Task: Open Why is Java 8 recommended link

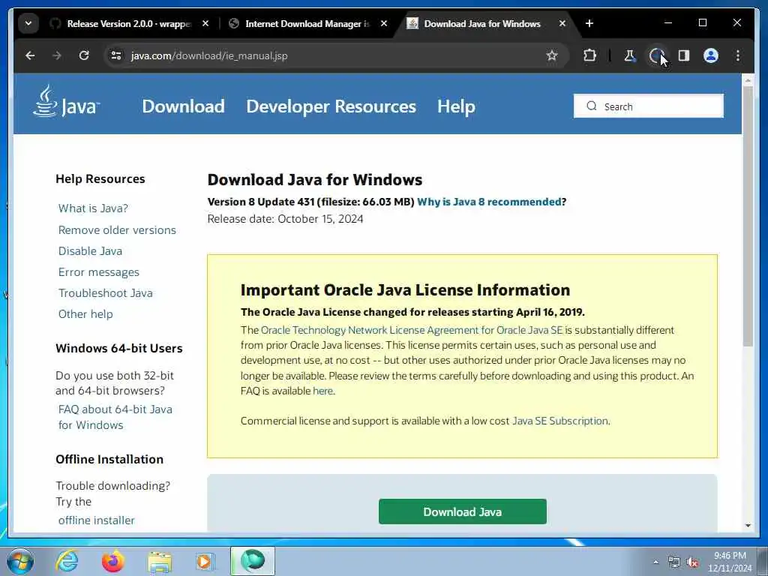Action: point(489,202)
